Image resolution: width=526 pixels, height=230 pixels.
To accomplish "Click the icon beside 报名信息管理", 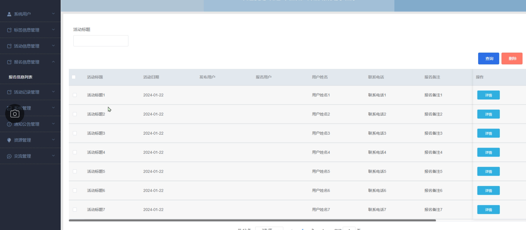I will click(x=9, y=62).
